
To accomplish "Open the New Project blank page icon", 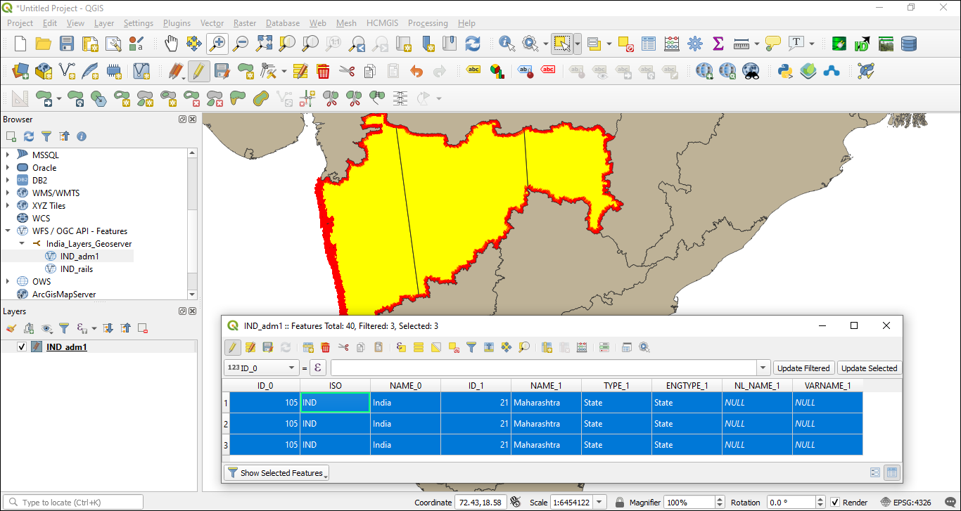I will coord(20,44).
